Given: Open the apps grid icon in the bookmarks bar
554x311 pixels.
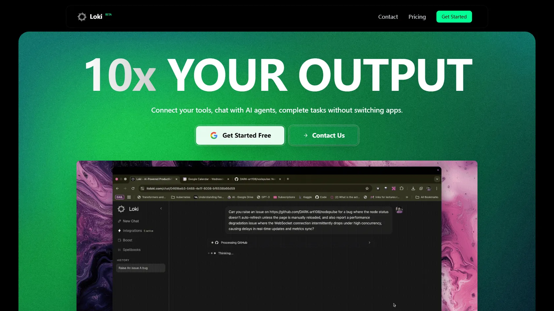Looking at the screenshot, I should [x=129, y=197].
